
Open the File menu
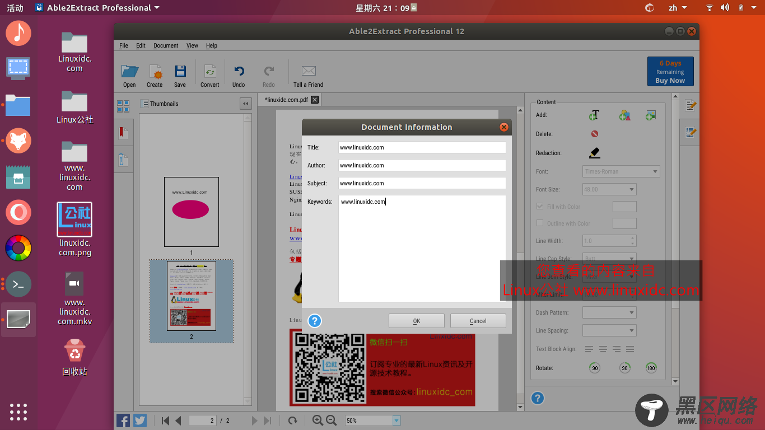[124, 45]
